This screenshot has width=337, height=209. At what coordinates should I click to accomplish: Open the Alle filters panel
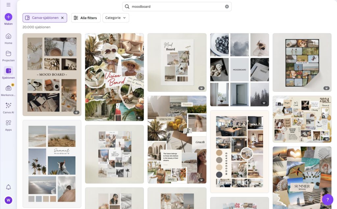click(x=86, y=18)
